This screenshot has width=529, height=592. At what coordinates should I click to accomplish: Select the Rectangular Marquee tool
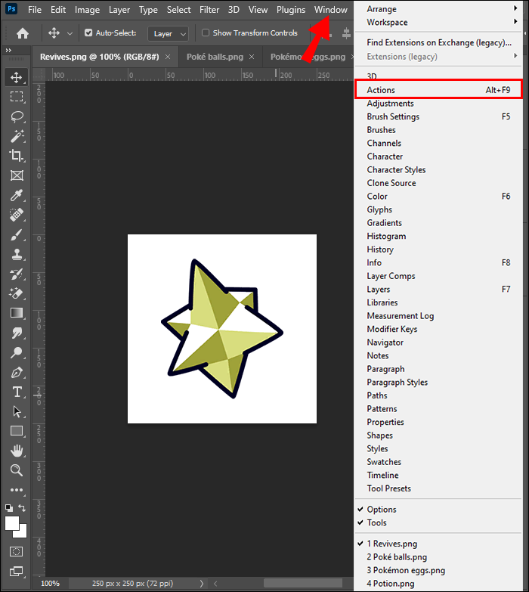pos(16,97)
